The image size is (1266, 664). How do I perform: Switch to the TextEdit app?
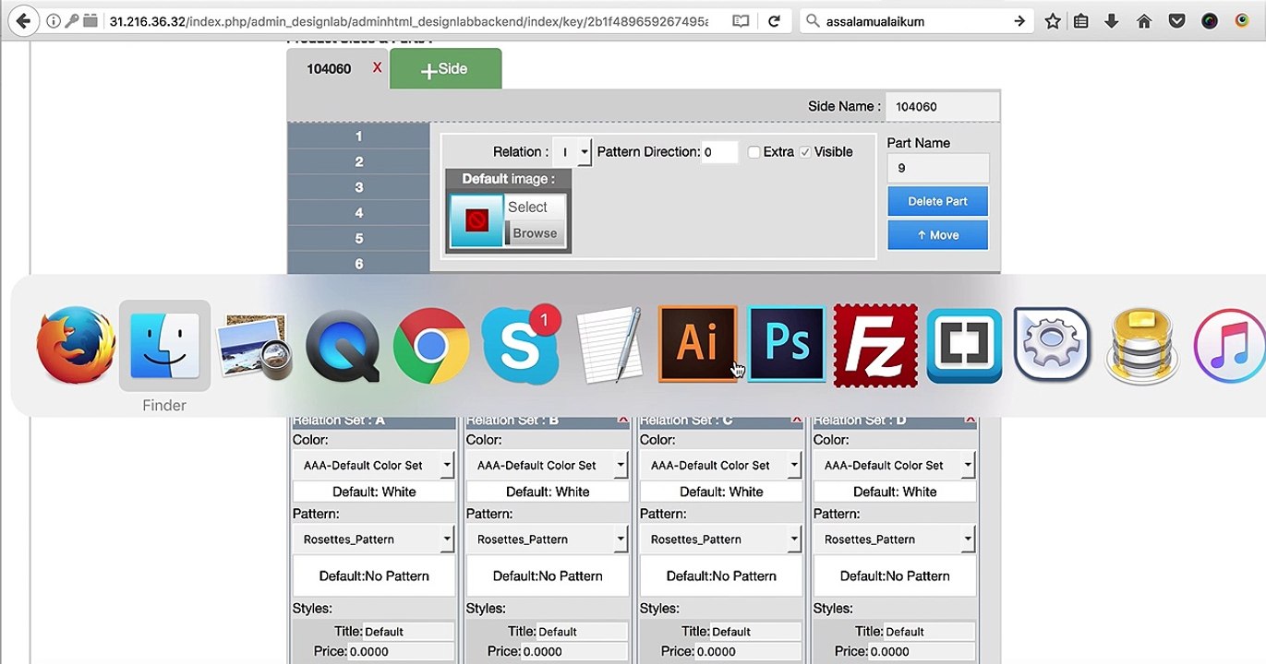click(609, 345)
